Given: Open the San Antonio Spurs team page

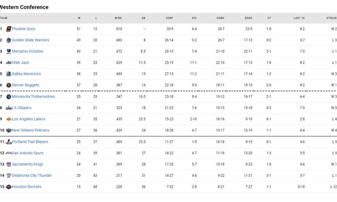Looking at the screenshot, I should 28,153.
